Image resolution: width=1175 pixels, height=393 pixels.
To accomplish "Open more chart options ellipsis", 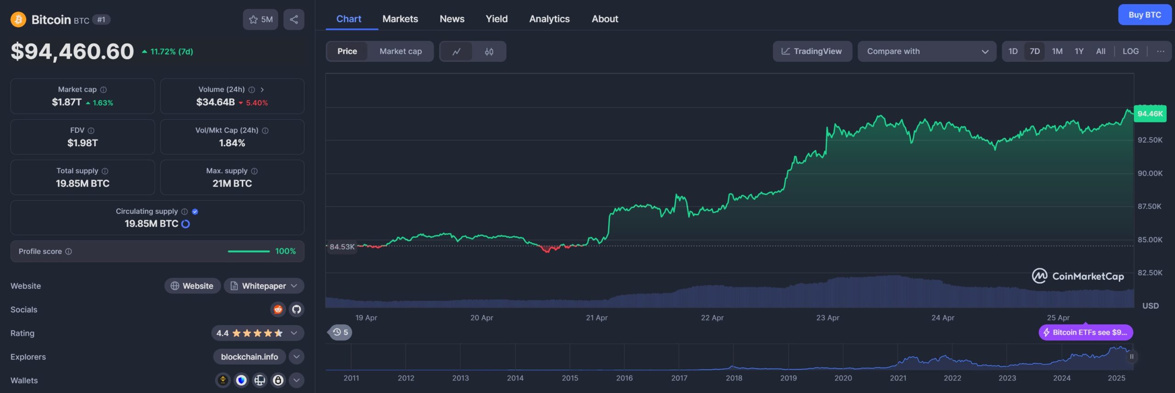I will tap(1160, 51).
